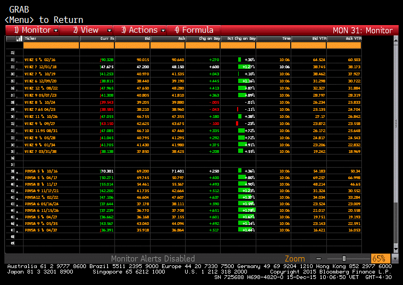The image size is (403, 285).
Task: Open the Actions menu
Action: coord(140,30)
